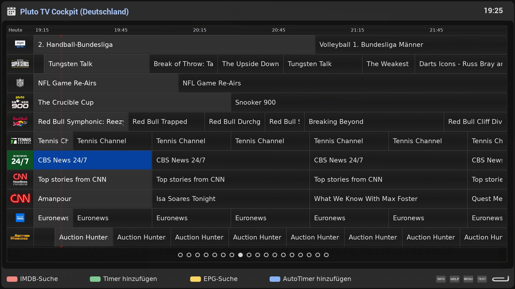This screenshot has height=289, width=515.
Task: Open The Crucible Cup programme
Action: tap(132, 102)
